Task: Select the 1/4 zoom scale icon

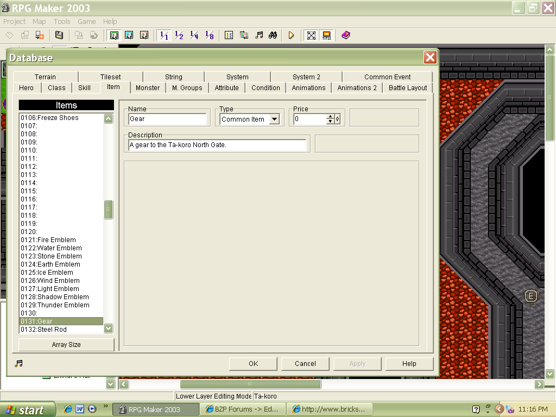Action: click(x=194, y=35)
